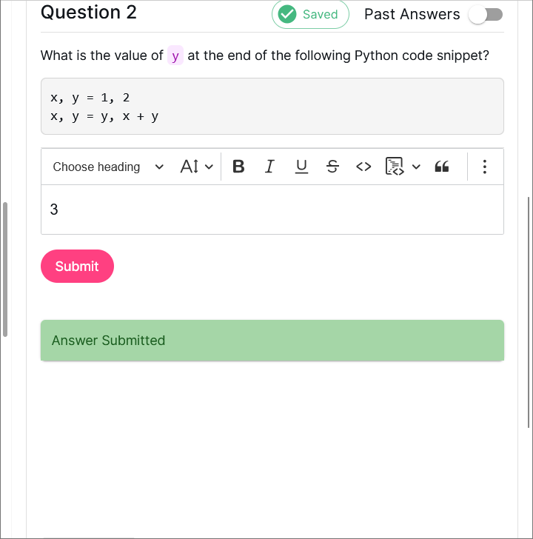
Task: Toggle bold formatting in the editor
Action: [238, 167]
